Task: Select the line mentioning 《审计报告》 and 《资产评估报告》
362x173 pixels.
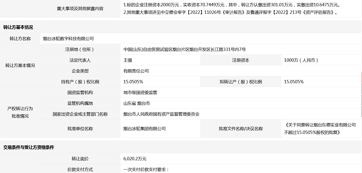Action: 230,12
